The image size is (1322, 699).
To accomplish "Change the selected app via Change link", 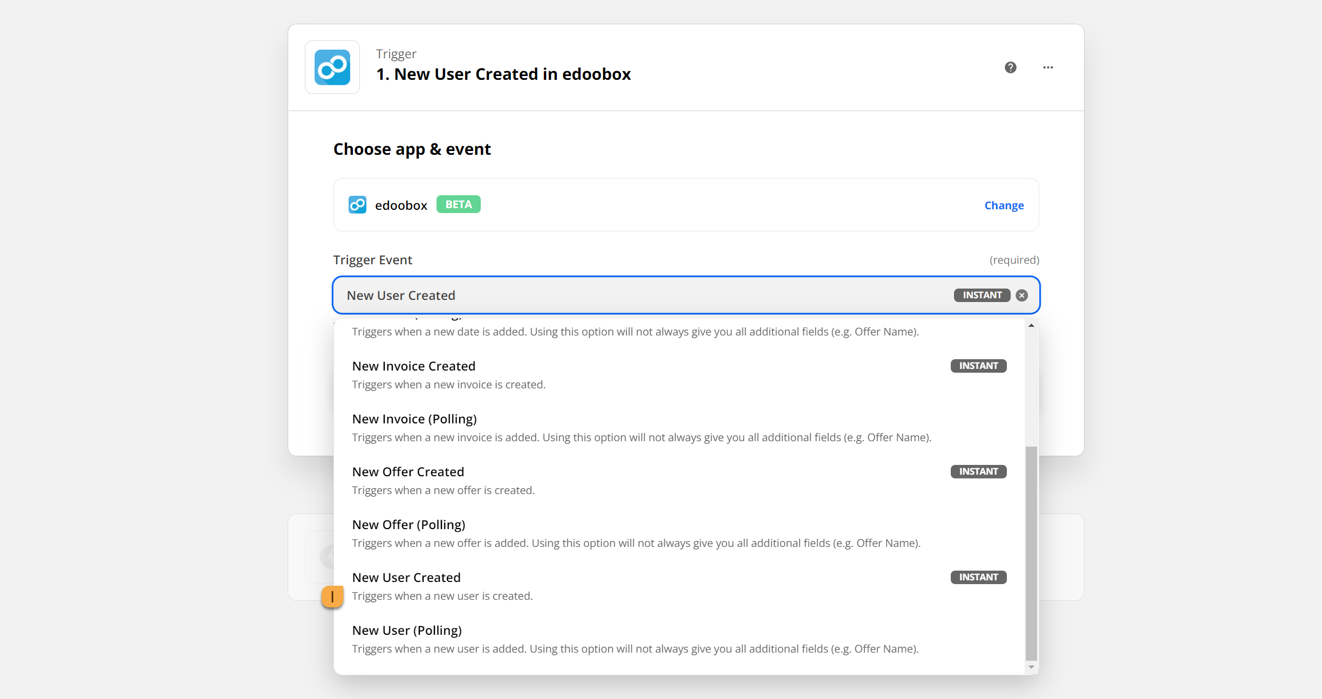I will pos(1004,205).
